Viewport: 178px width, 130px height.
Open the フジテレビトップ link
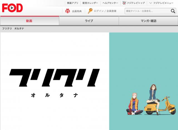[x=136, y=3]
